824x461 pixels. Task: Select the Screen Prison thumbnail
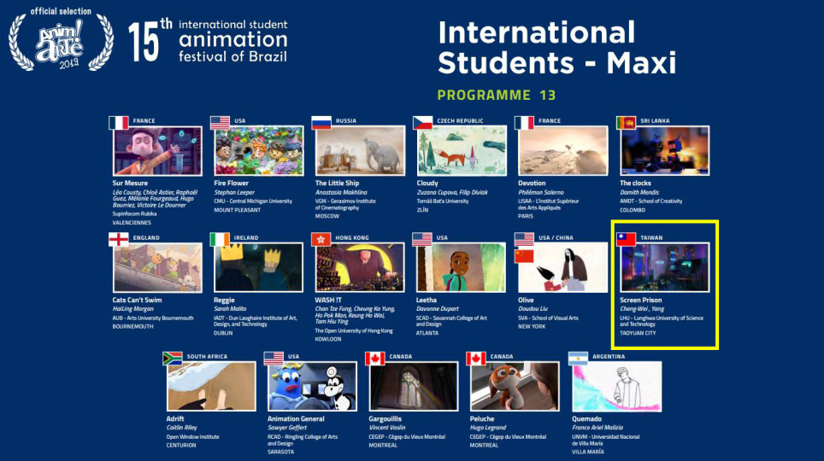pos(664,267)
